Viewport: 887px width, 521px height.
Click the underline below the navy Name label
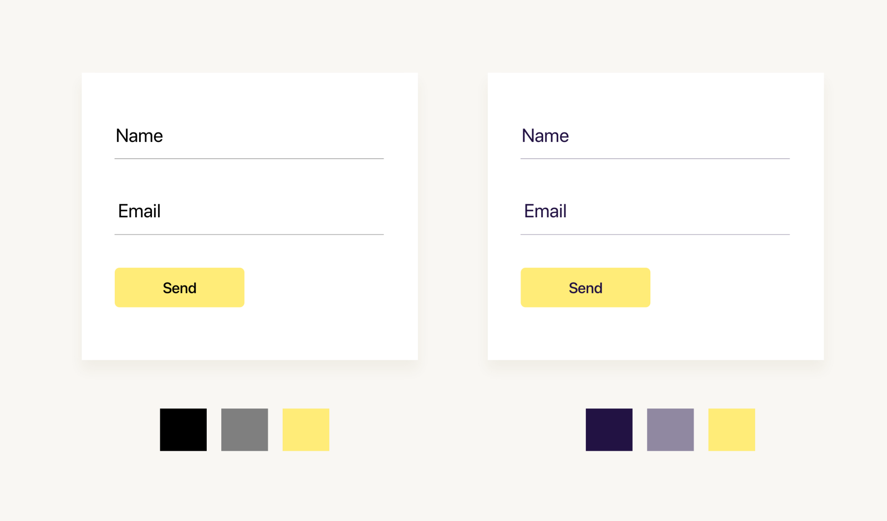tap(655, 159)
